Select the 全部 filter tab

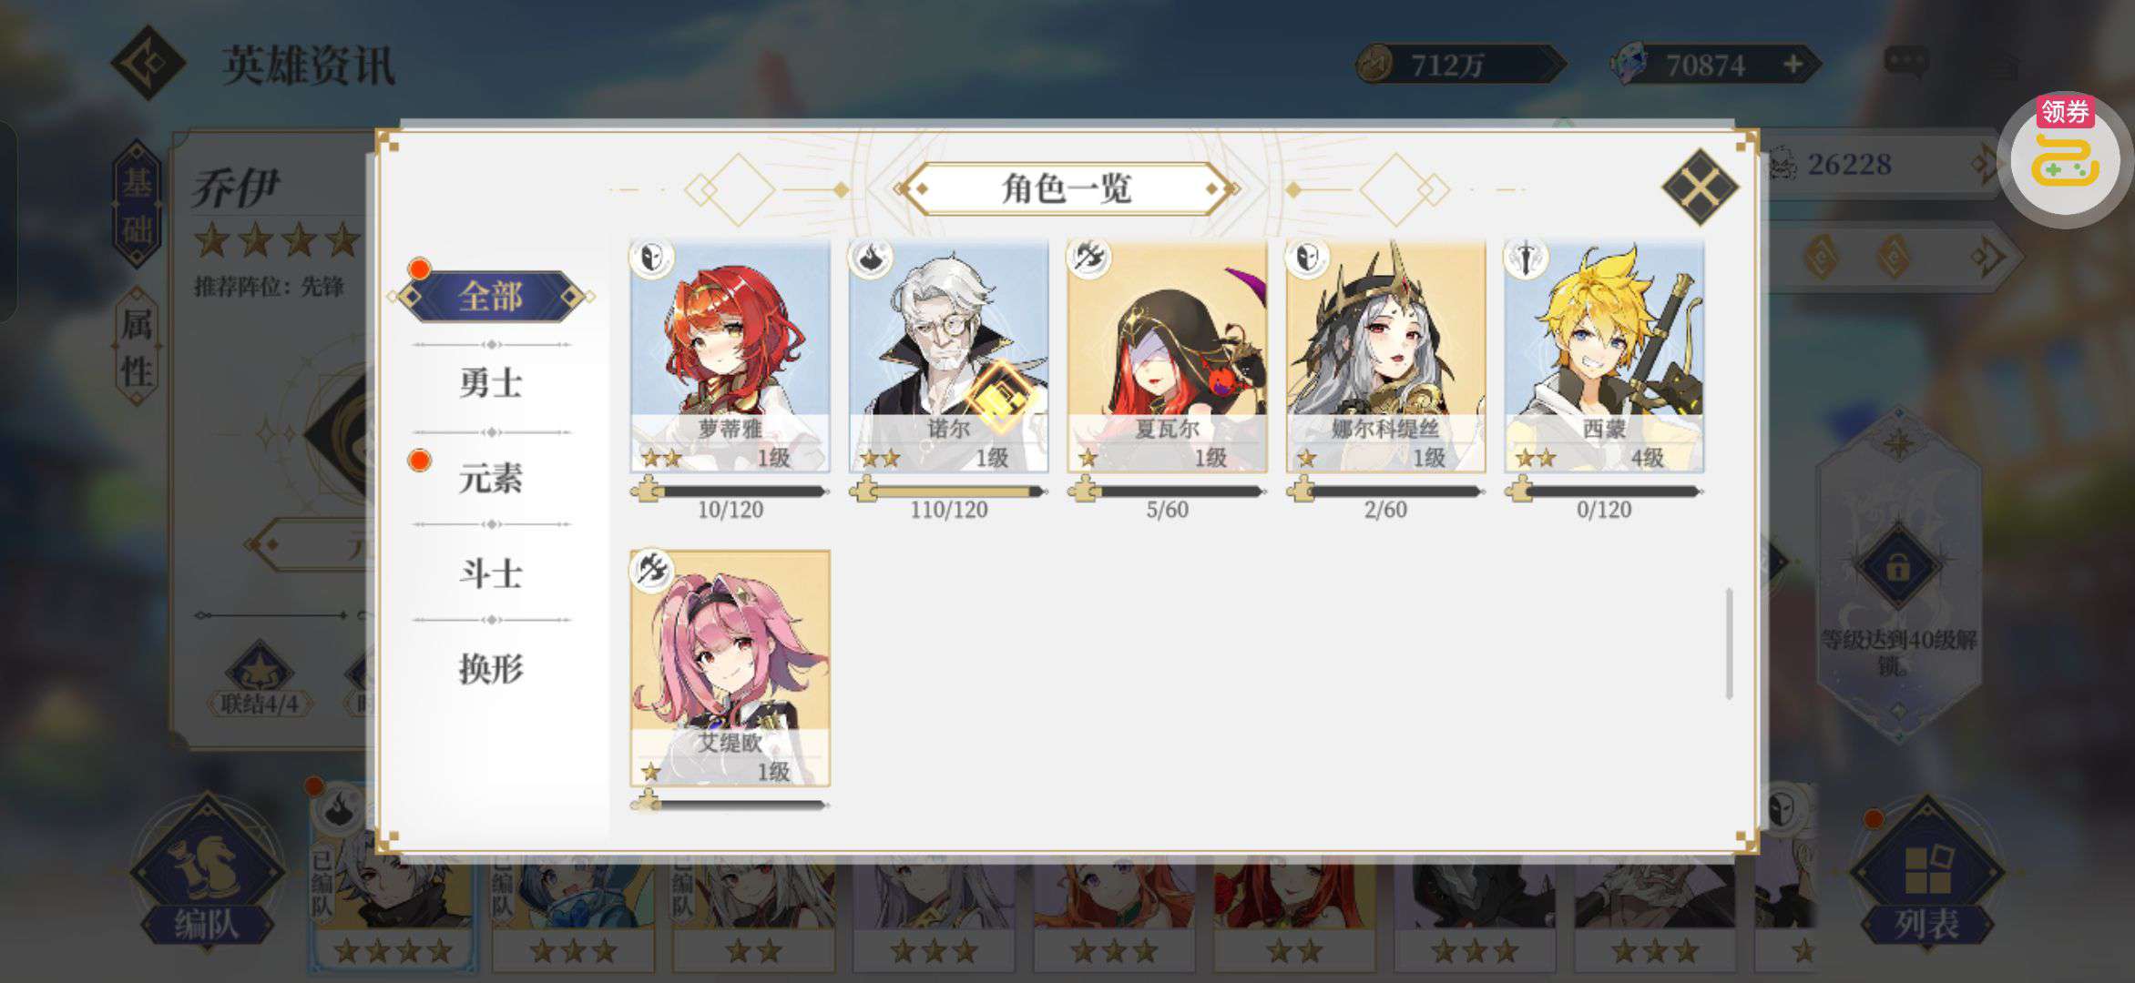(492, 297)
